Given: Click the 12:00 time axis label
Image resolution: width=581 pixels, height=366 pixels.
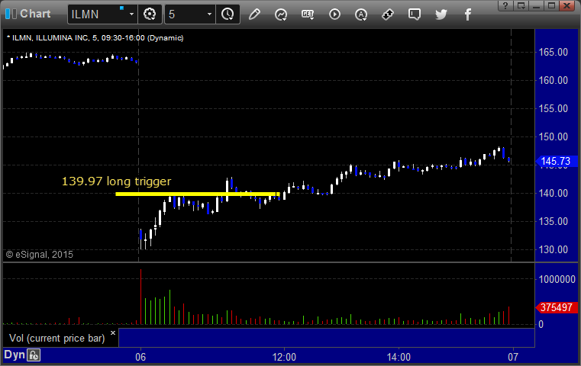Looking at the screenshot, I should (284, 357).
